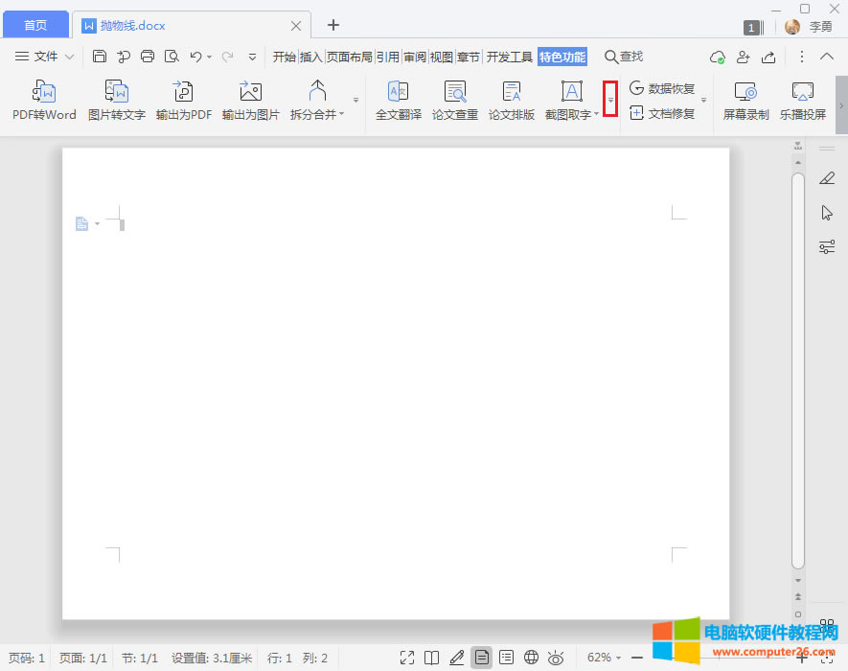Switch to web layout view
This screenshot has width=848, height=671.
(x=531, y=658)
